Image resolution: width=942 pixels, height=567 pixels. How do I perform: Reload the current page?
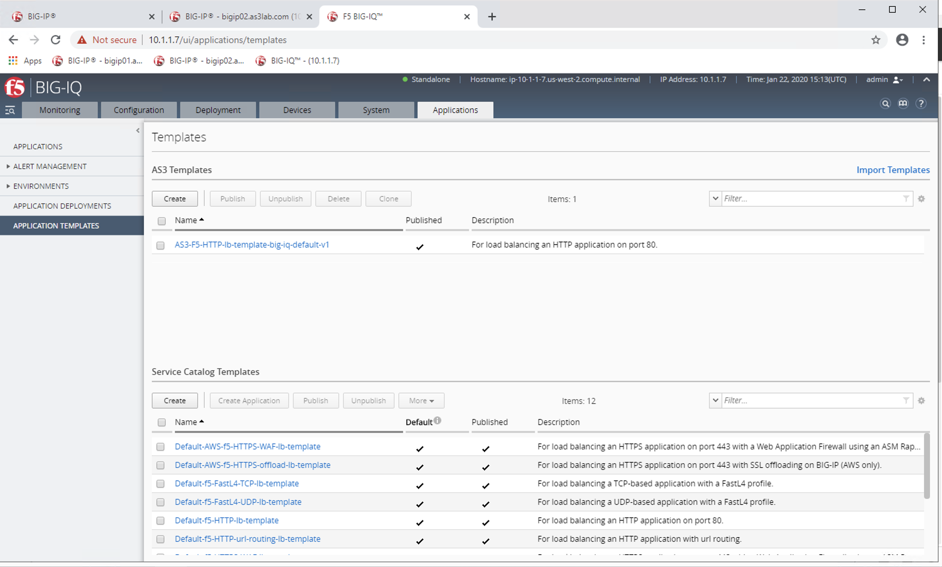point(56,40)
